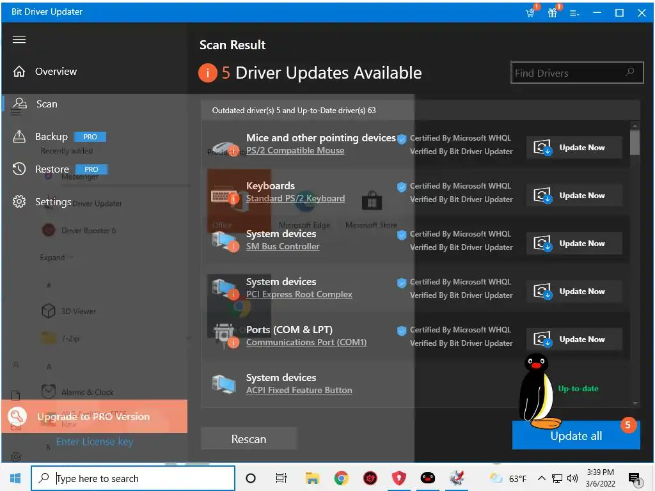Image resolution: width=655 pixels, height=491 pixels.
Task: Click the Backup icon in sidebar
Action: (19, 136)
